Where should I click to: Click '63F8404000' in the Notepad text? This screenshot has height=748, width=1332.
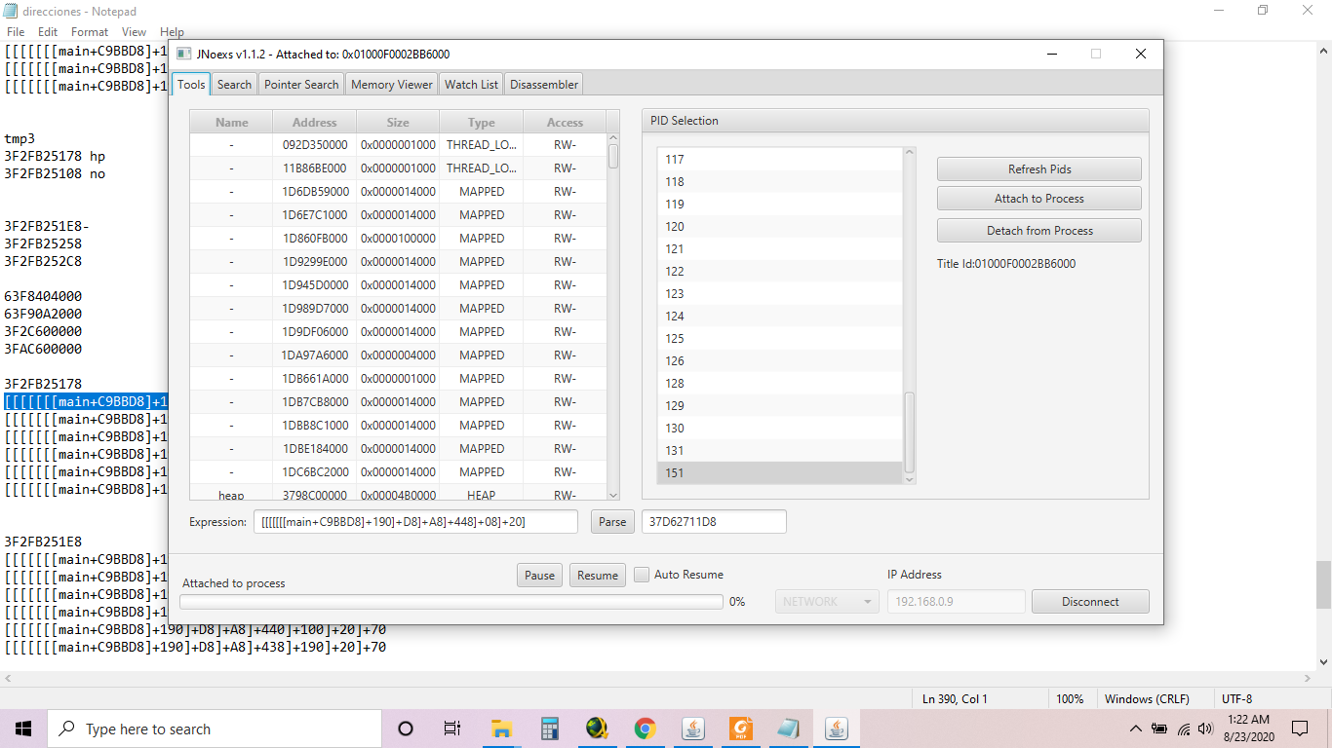[43, 297]
